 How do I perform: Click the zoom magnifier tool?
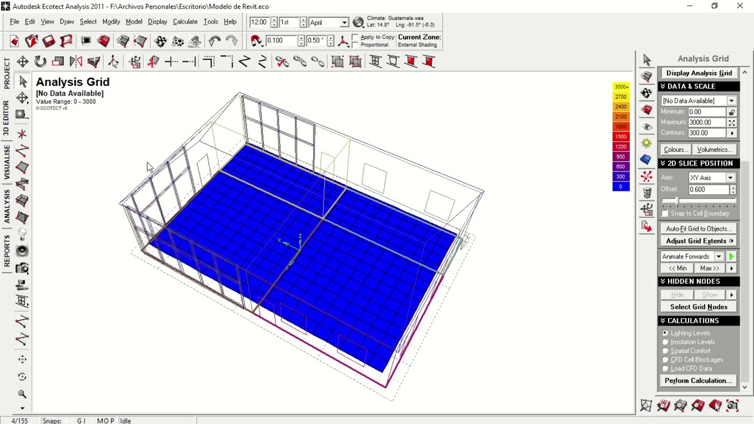click(x=22, y=394)
